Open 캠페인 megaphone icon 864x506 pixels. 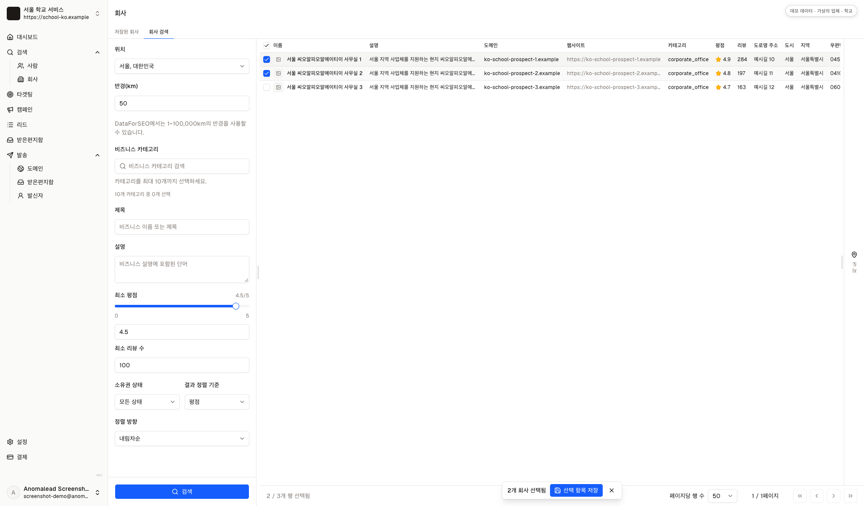(x=10, y=110)
